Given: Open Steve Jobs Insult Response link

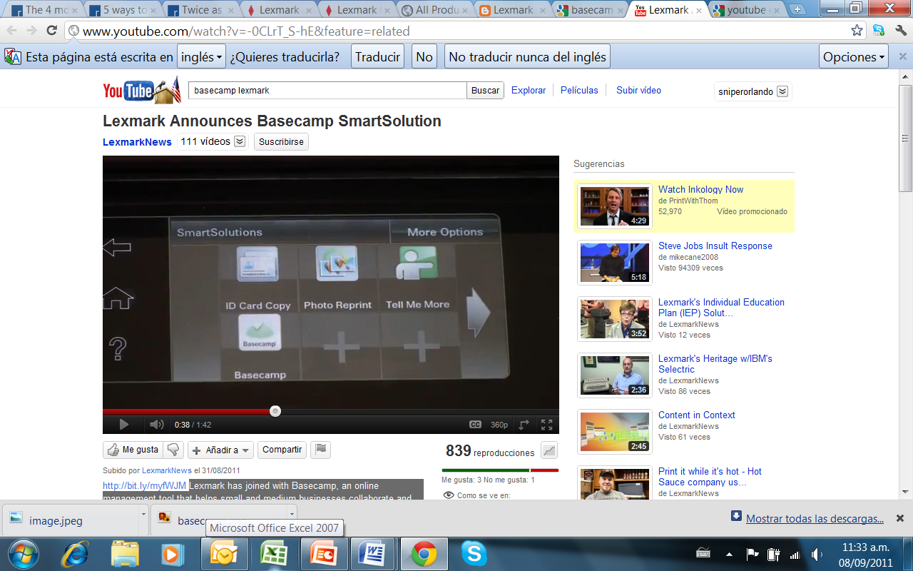Looking at the screenshot, I should pos(715,246).
